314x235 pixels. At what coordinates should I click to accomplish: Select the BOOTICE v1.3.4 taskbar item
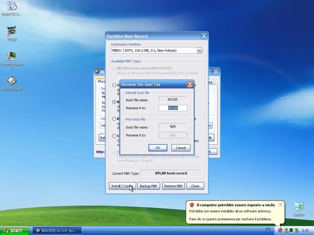click(x=57, y=231)
